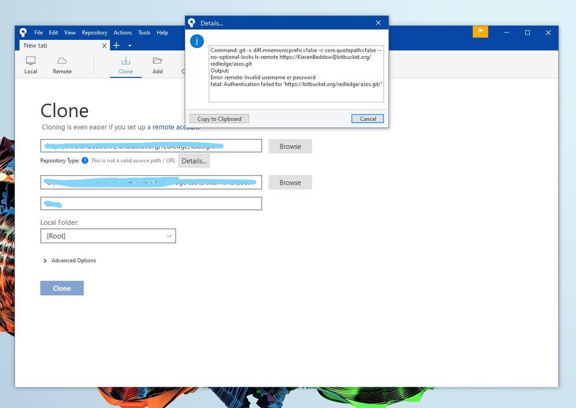Open the Edit menu
The image size is (576, 408).
(x=53, y=33)
